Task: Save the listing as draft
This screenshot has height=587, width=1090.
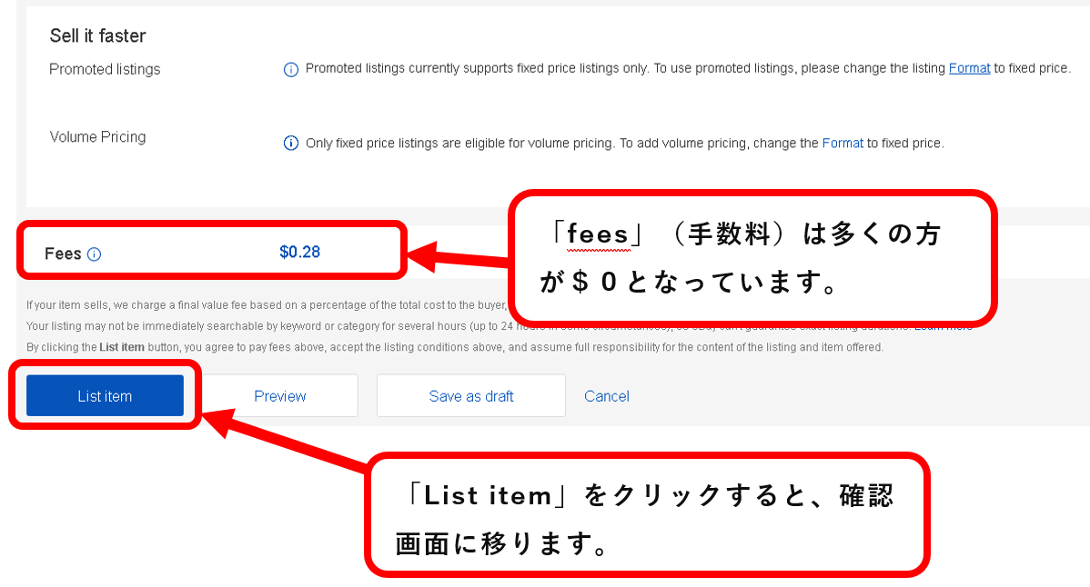Action: (470, 395)
